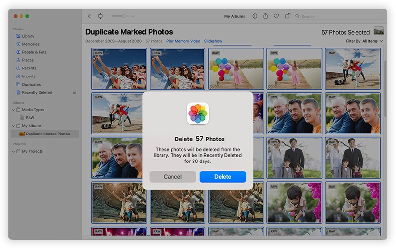Collapse the My Albums chevron
Screen dimensions: 396x248
tap(13, 126)
